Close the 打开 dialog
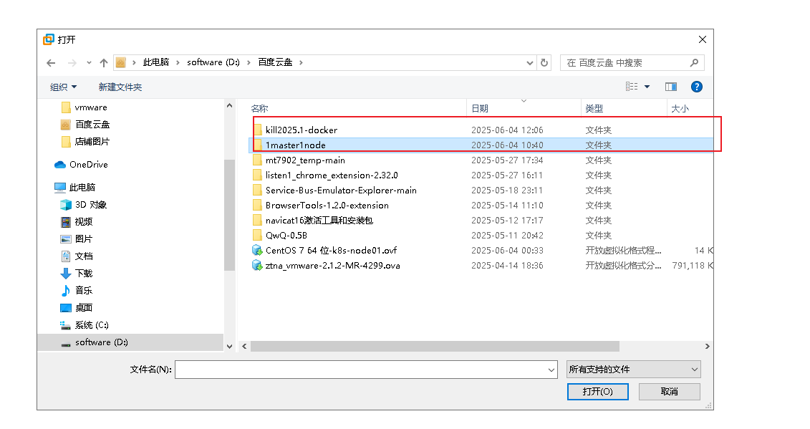The height and width of the screenshot is (429, 810). (x=702, y=39)
